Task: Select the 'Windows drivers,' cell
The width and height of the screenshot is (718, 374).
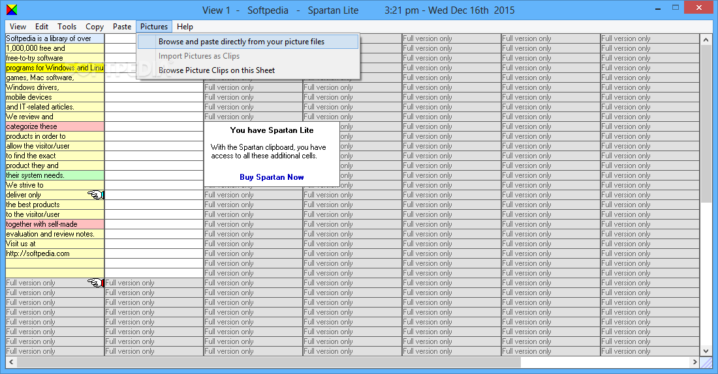Action: pos(55,87)
